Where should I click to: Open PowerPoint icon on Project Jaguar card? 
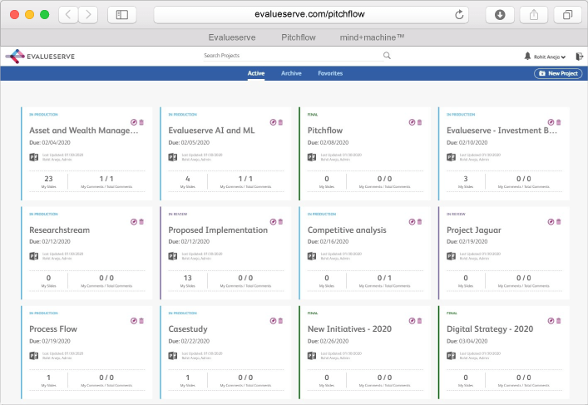click(451, 256)
